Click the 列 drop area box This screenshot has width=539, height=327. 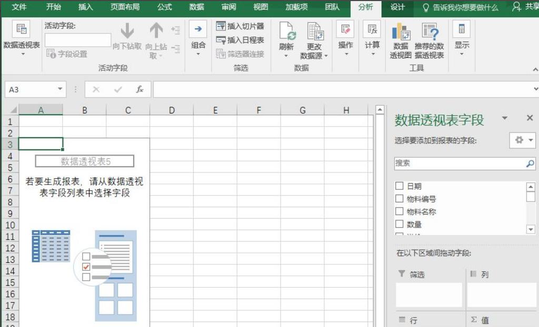tap(502, 295)
